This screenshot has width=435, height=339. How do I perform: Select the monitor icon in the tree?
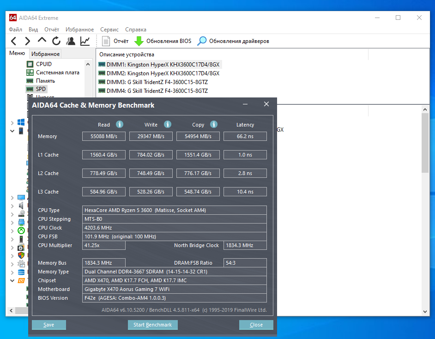tap(21, 198)
